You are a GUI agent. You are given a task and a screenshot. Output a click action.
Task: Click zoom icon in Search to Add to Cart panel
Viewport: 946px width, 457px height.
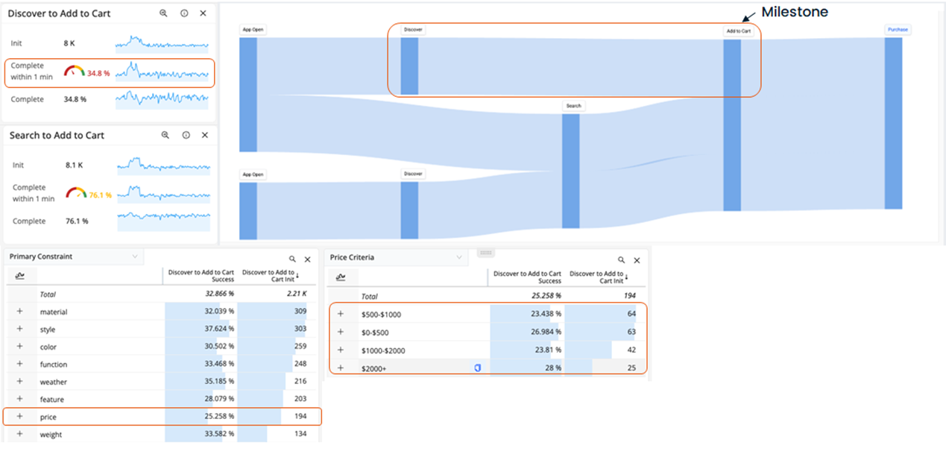click(165, 136)
